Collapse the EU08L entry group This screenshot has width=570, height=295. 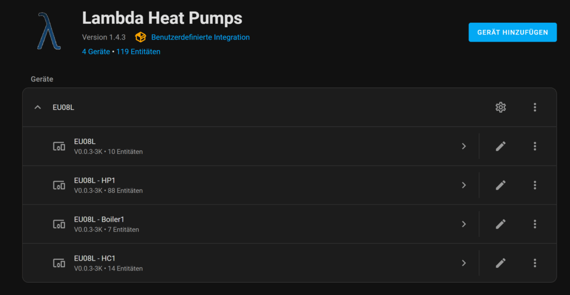38,107
